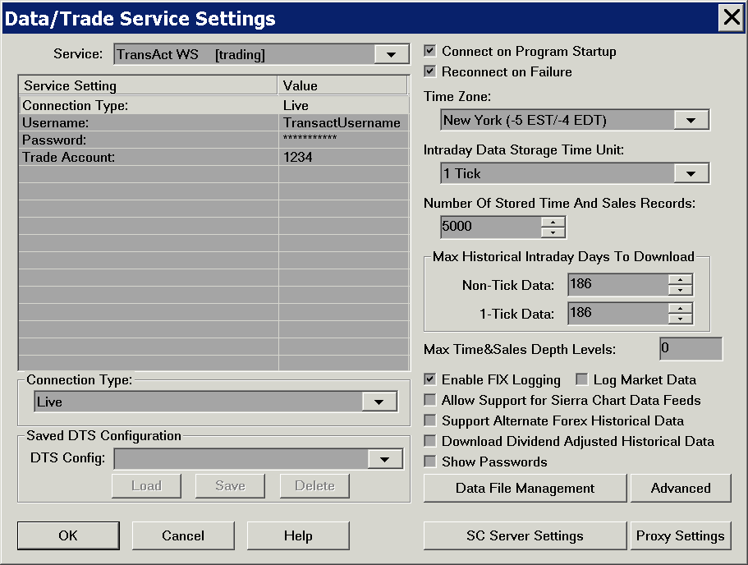The width and height of the screenshot is (748, 565).
Task: Confirm settings with OK button
Action: pyautogui.click(x=68, y=535)
